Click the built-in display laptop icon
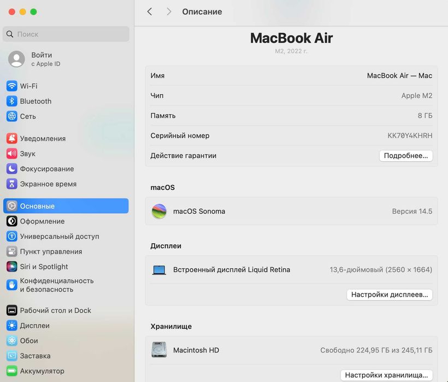 coord(159,270)
